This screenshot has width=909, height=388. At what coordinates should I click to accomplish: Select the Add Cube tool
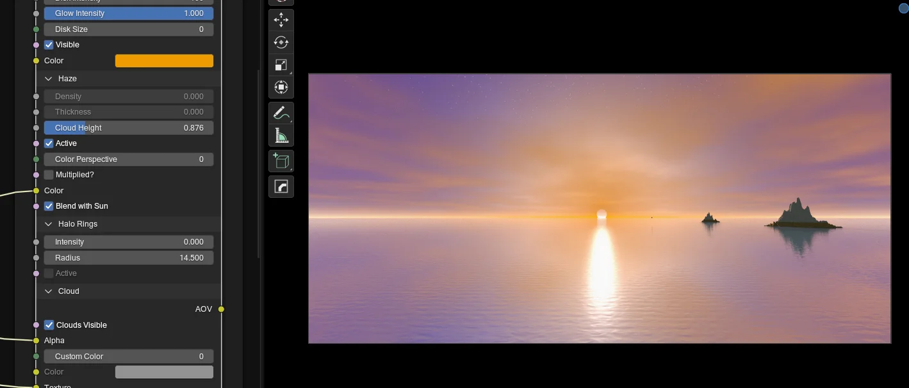(x=281, y=161)
